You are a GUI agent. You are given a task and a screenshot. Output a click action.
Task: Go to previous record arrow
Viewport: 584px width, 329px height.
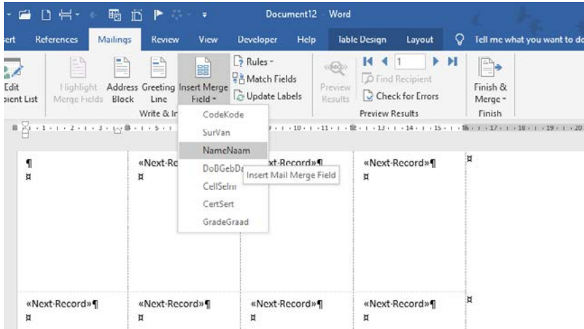click(385, 61)
